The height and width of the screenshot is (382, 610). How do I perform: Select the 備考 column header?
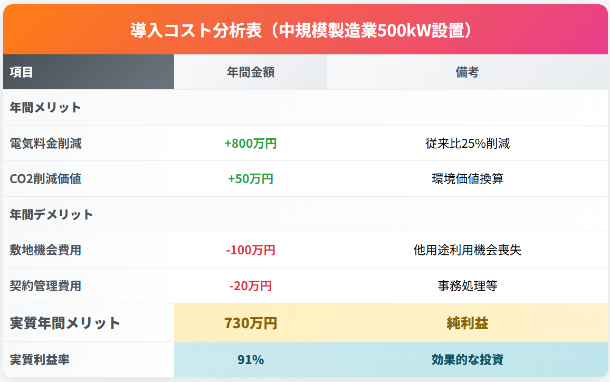467,72
